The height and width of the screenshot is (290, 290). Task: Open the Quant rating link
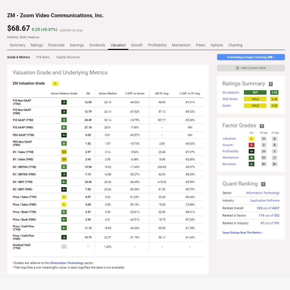(x=227, y=106)
